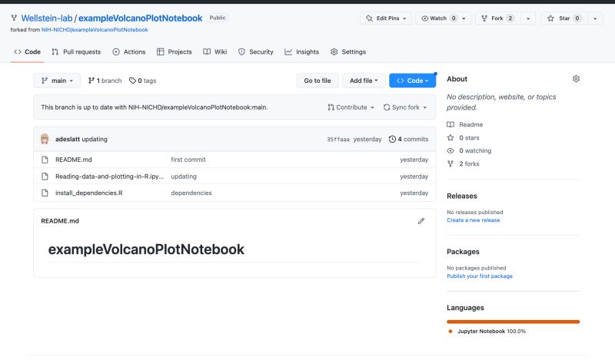Click the file icon next to Reading-data-and-plotting-in-R notebook
Image resolution: width=615 pixels, height=360 pixels.
[x=45, y=177]
